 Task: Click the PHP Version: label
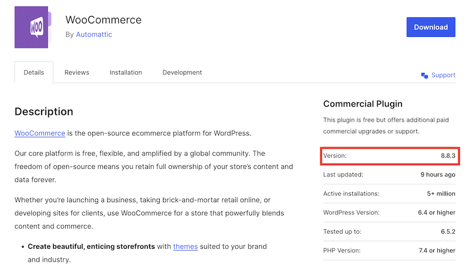[342, 250]
